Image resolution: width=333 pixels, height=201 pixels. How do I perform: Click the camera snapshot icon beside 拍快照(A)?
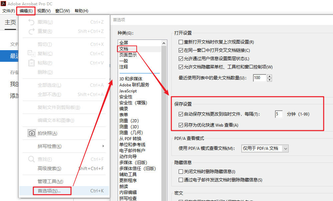click(32, 133)
